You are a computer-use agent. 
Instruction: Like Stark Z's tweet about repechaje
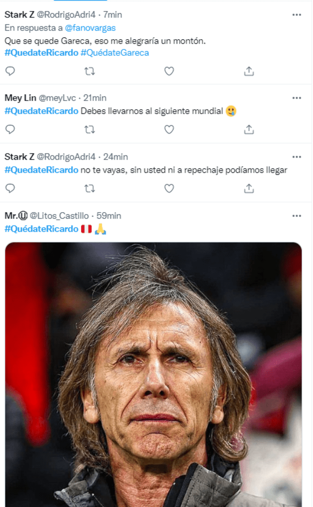click(169, 188)
